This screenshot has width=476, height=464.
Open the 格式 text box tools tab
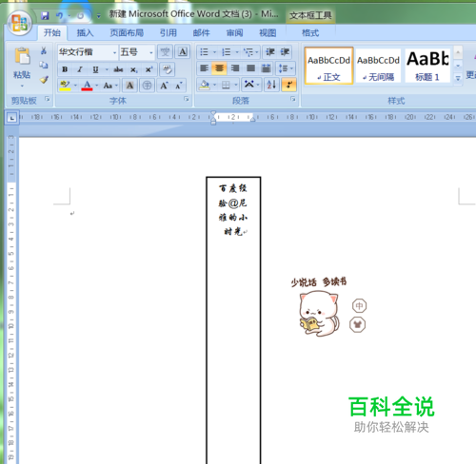[310, 32]
